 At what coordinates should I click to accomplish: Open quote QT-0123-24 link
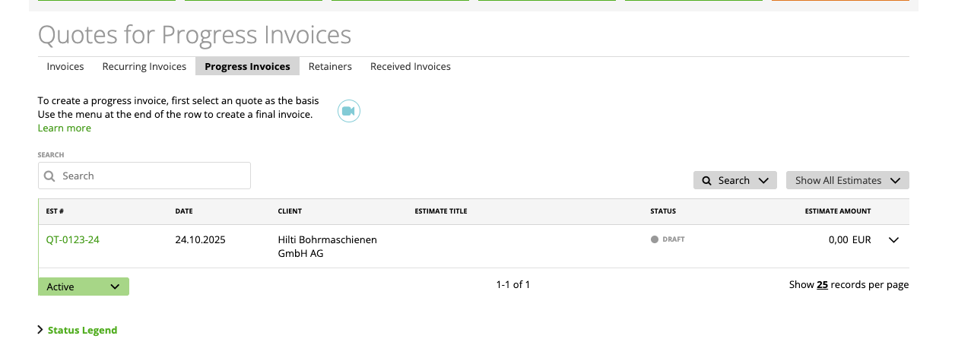(x=73, y=239)
